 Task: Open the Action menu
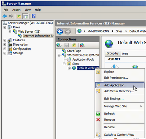pos(16,10)
